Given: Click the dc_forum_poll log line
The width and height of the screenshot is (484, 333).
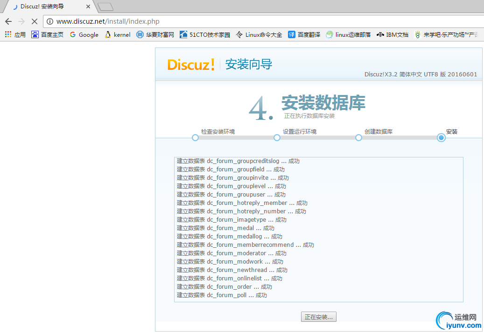Looking at the screenshot, I should (222, 295).
